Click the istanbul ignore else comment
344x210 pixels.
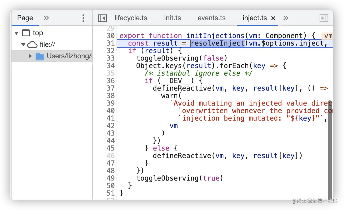(198, 73)
